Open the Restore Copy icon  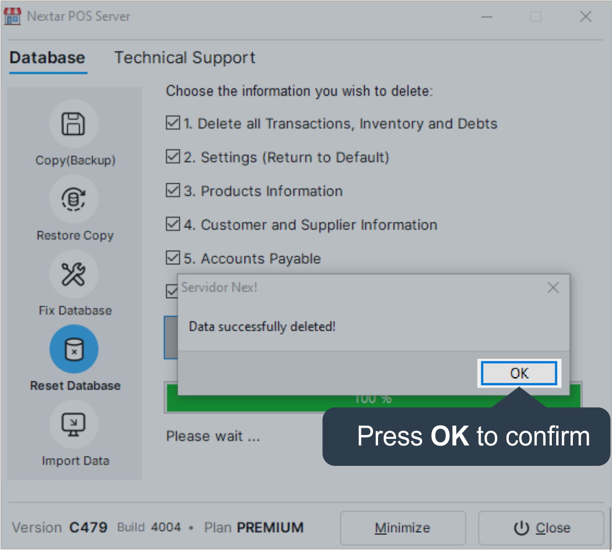click(x=74, y=199)
